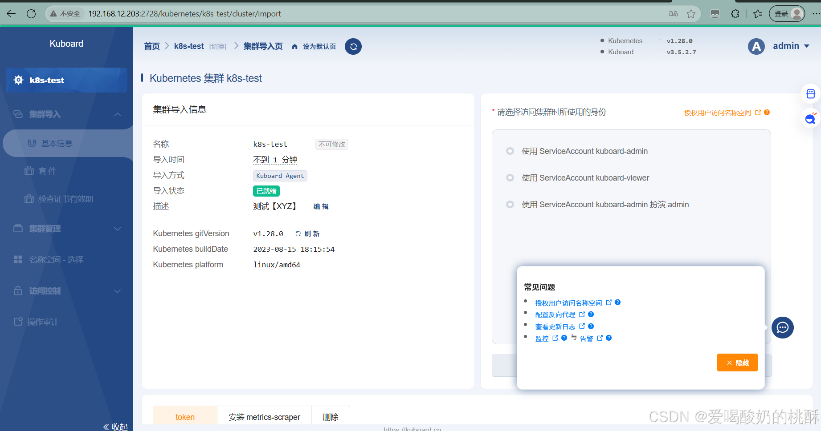Click the insecure site warning badge
This screenshot has width=821, height=431.
pyautogui.click(x=65, y=14)
